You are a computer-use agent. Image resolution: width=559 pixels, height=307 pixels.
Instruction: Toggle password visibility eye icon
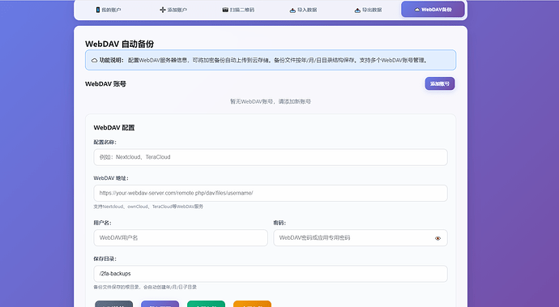tap(437, 238)
